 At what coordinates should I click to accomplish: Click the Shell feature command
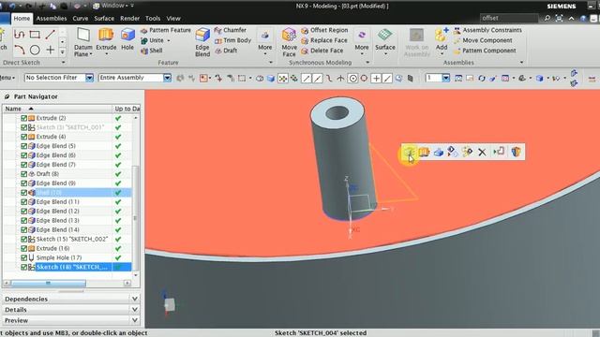pos(152,51)
